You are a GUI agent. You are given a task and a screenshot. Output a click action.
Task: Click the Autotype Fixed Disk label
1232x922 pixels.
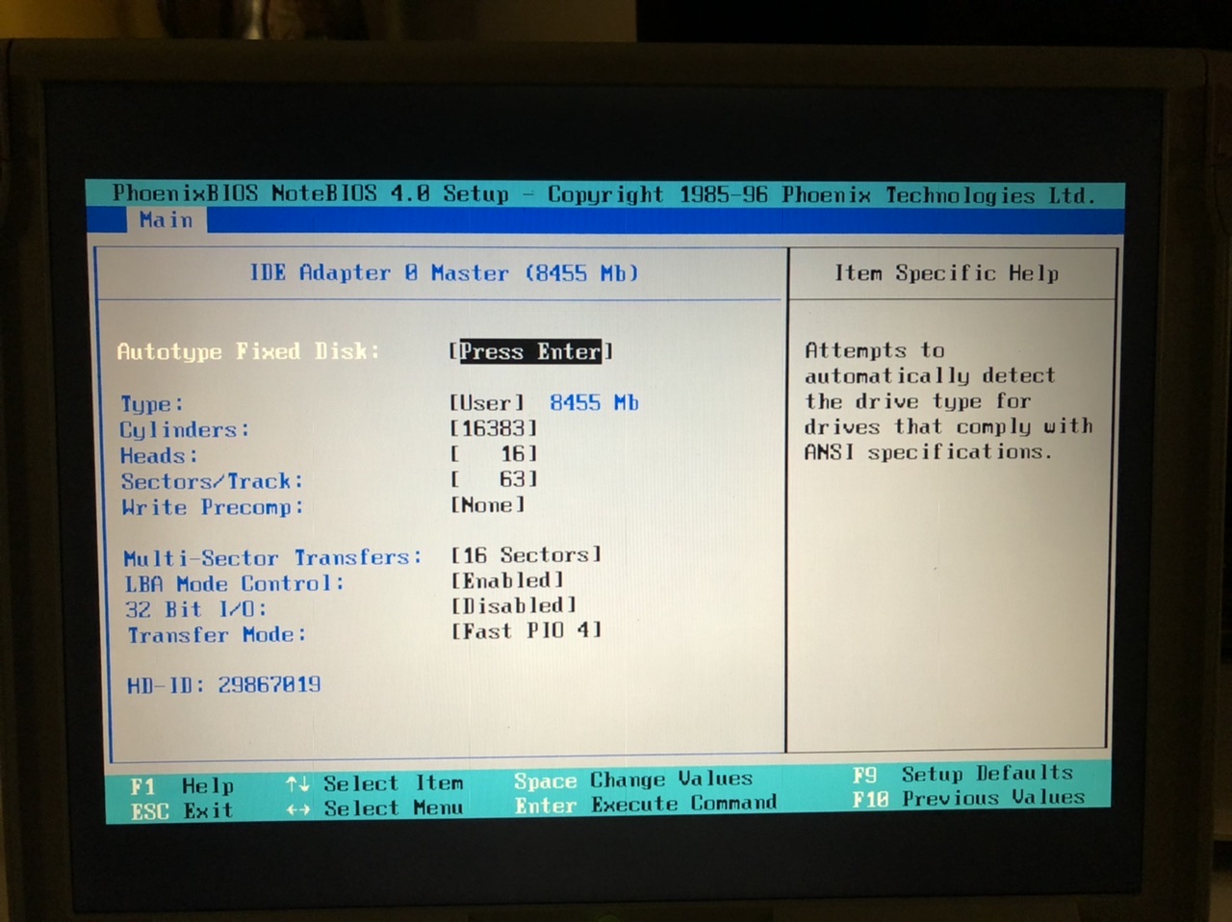(x=247, y=351)
